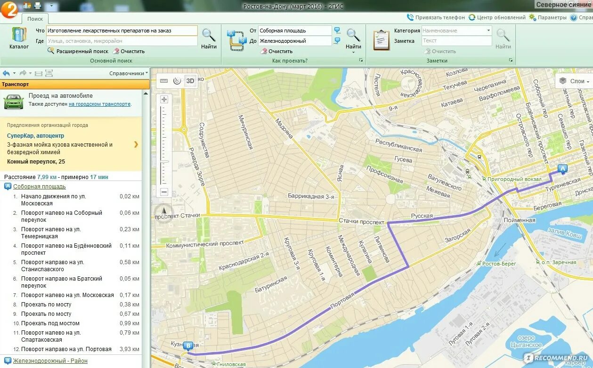Follow the на городском транспорте link
Viewport: 593px width, 368px height.
coord(99,104)
